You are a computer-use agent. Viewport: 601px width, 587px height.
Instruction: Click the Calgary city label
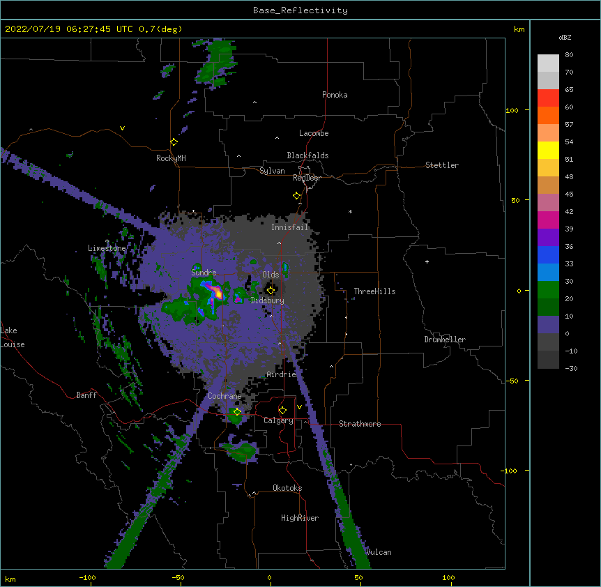[x=278, y=420]
